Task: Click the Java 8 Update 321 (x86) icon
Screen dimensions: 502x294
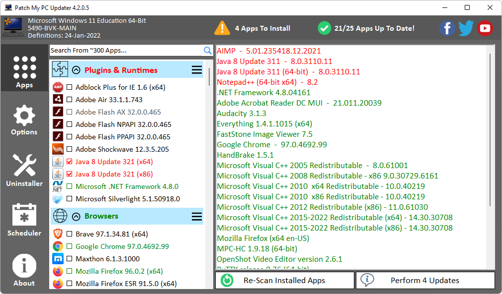Action: pyautogui.click(x=58, y=174)
